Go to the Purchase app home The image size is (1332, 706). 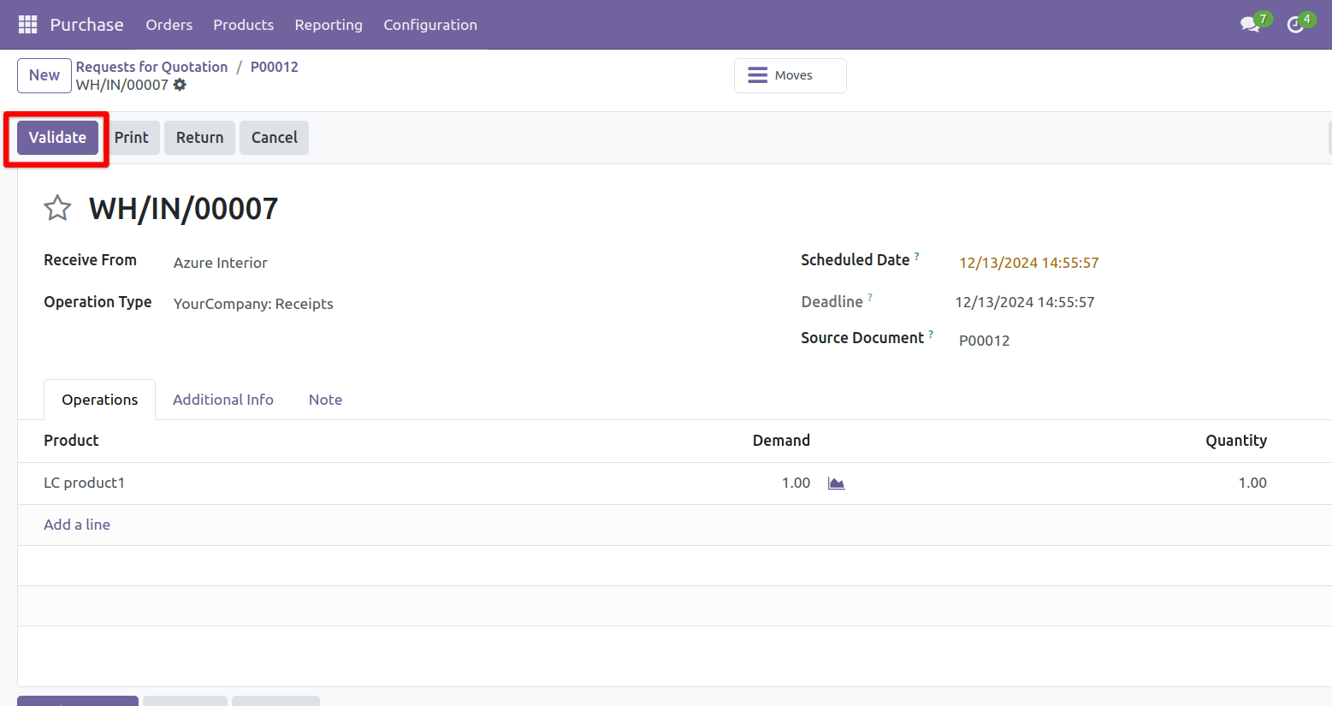click(86, 25)
